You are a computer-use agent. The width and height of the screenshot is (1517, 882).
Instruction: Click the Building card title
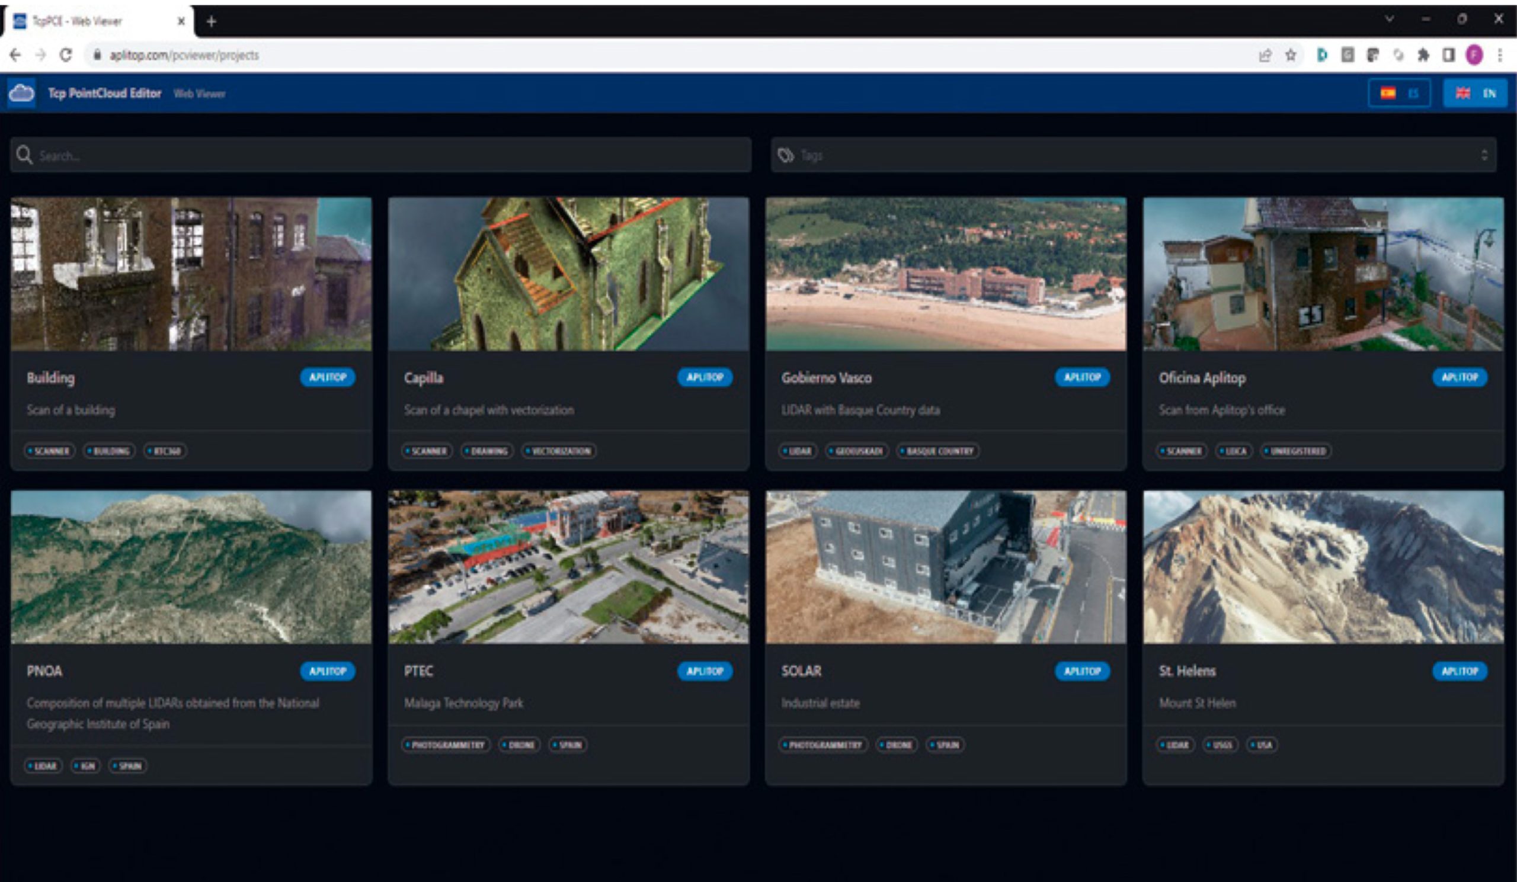[50, 378]
